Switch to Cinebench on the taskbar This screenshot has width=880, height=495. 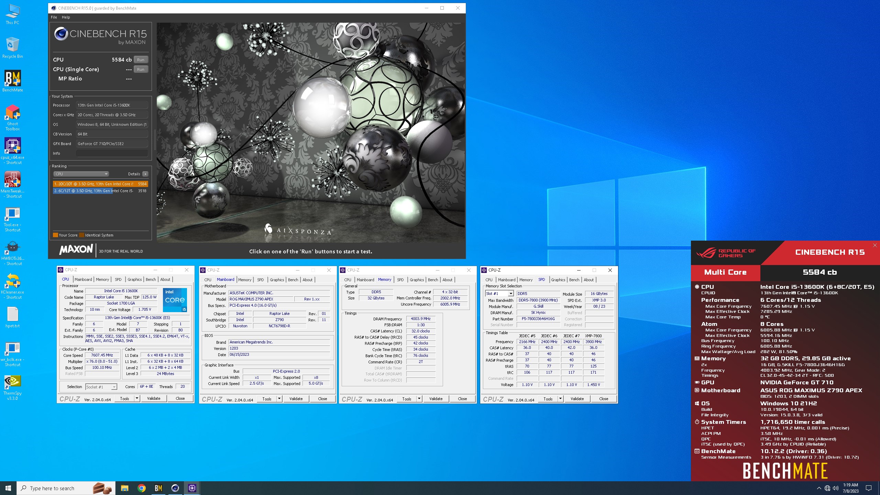(175, 488)
